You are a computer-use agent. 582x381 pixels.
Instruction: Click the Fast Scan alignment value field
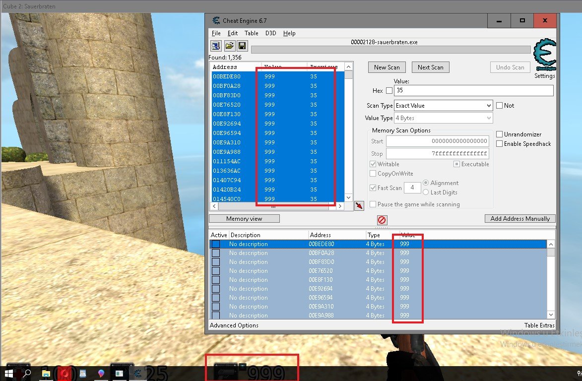point(412,188)
